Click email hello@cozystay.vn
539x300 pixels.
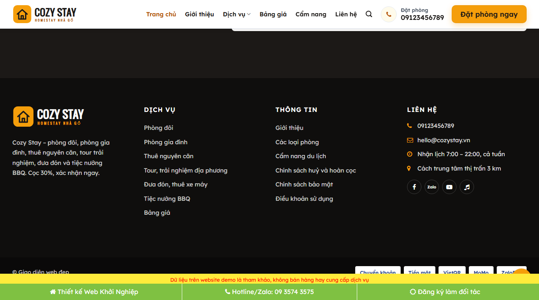[444, 140]
